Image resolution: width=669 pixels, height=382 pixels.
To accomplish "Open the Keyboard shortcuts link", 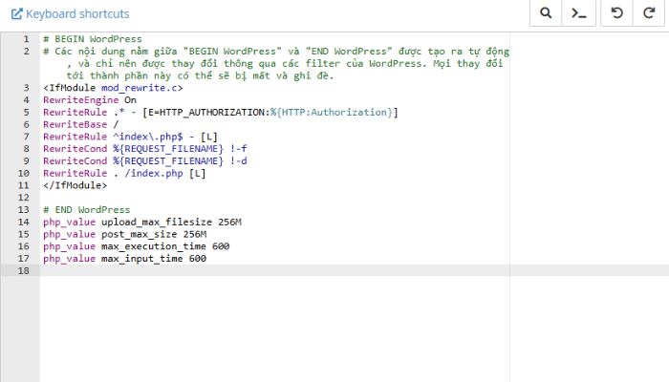I will click(76, 14).
